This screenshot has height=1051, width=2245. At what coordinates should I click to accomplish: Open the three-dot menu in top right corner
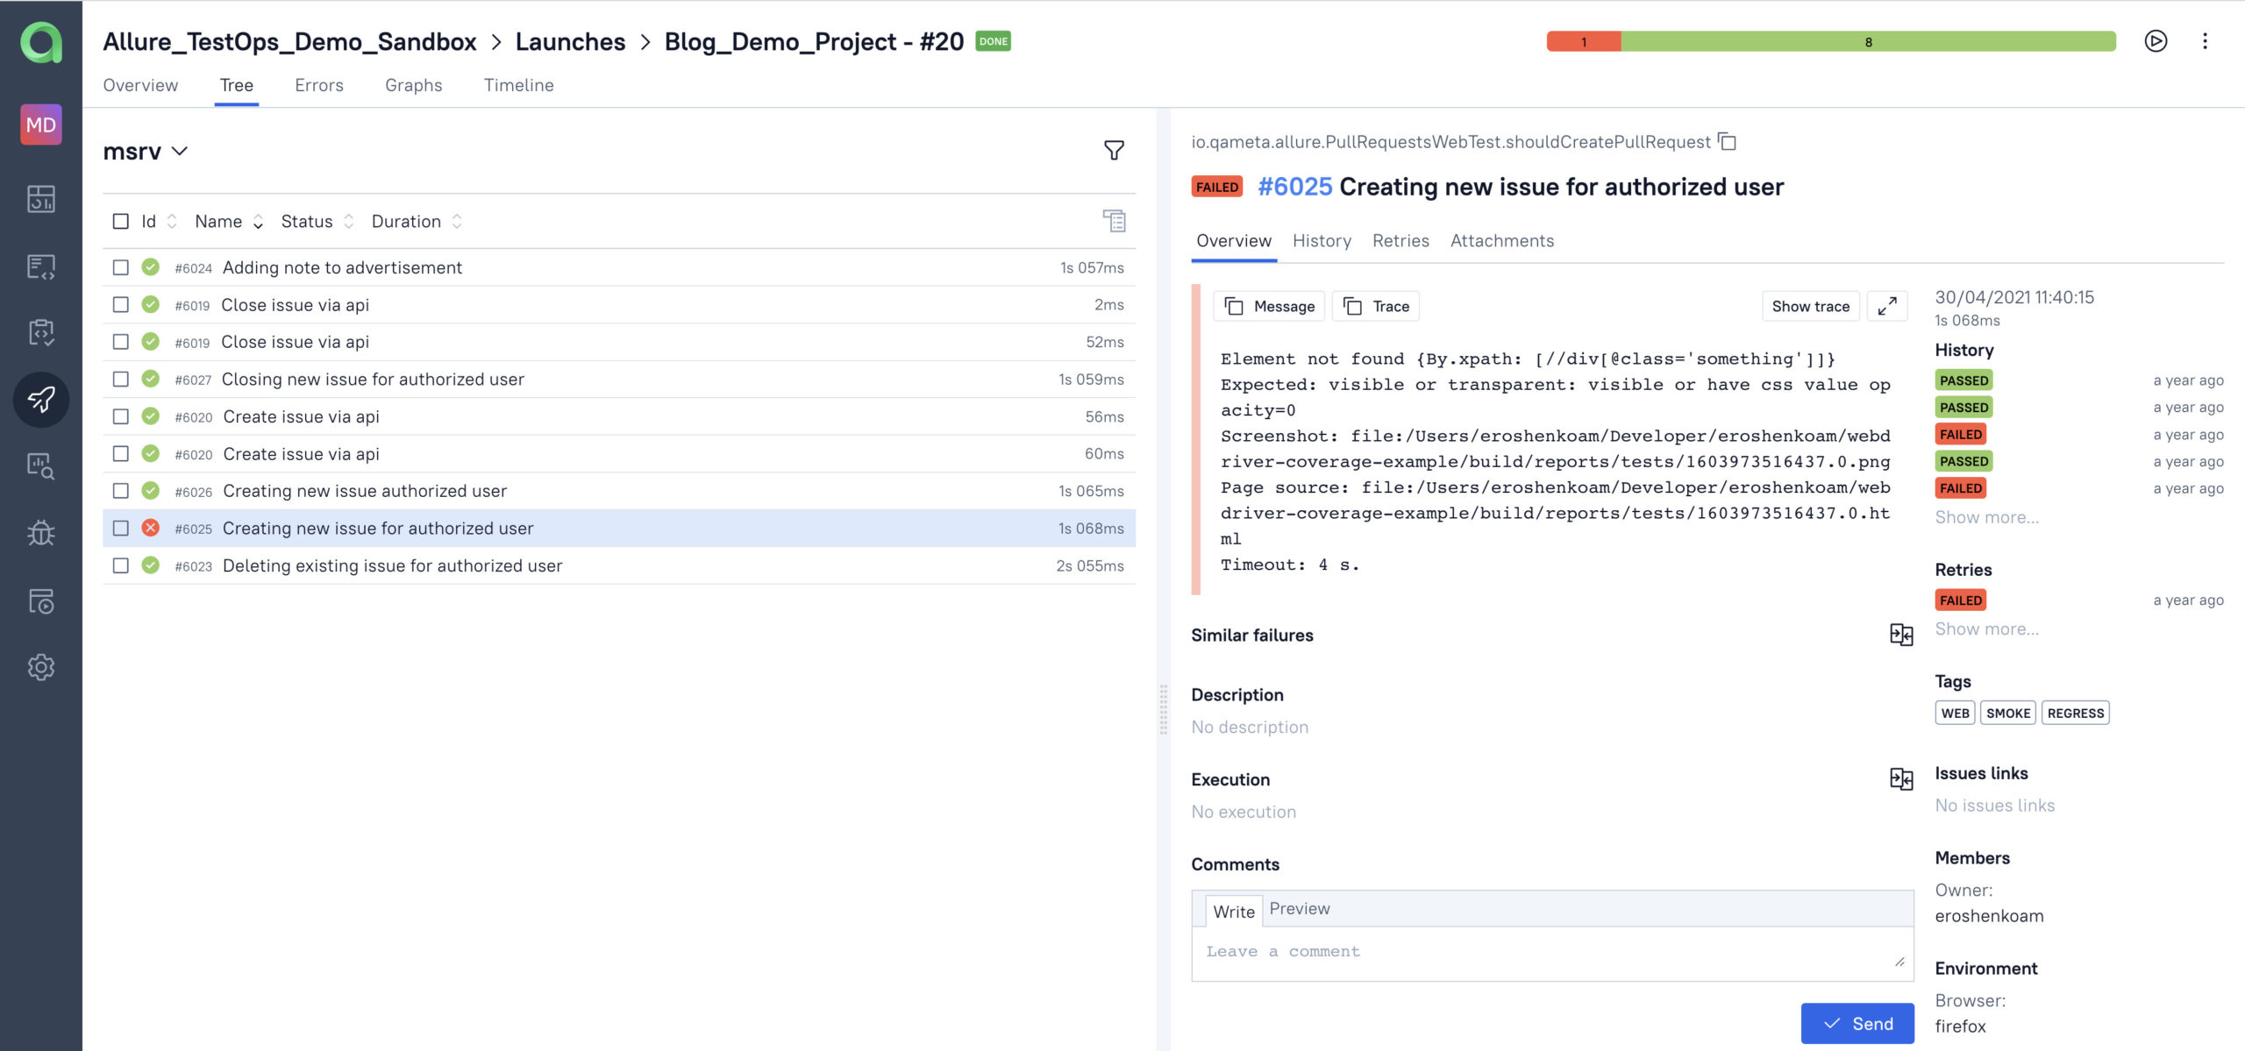(2206, 41)
